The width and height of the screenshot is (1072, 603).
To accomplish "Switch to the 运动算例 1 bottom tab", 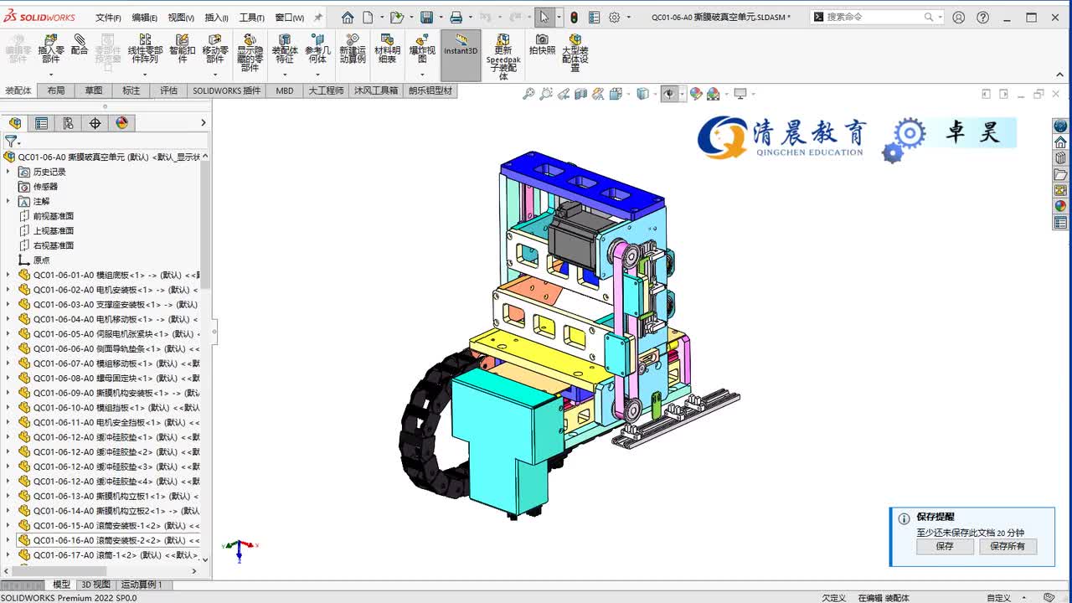I will 142,585.
